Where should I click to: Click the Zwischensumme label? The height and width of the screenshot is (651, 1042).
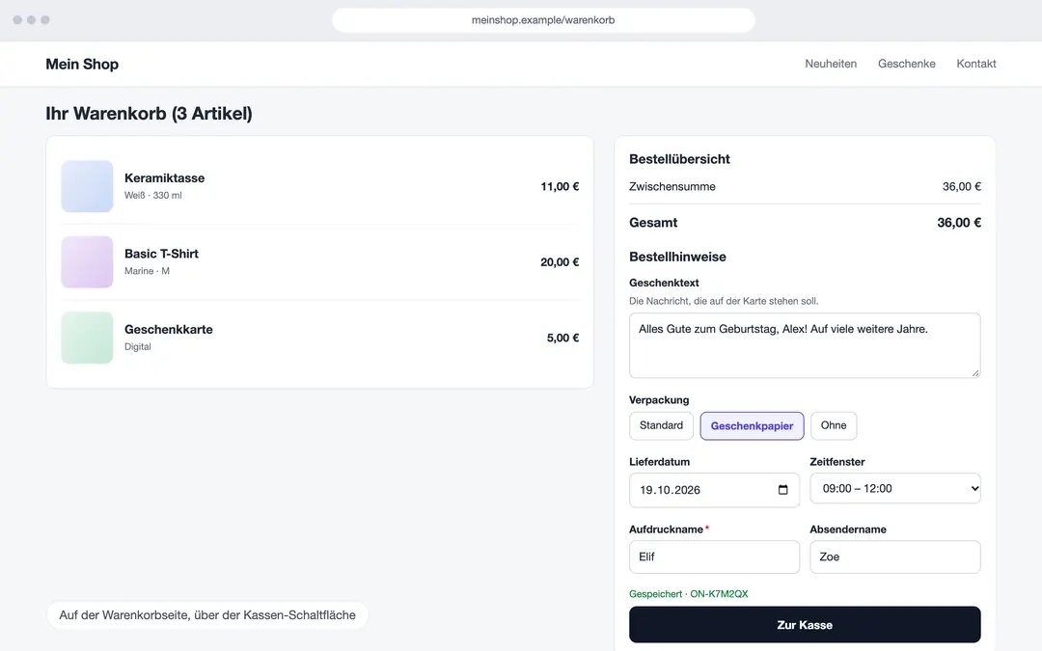tap(672, 187)
